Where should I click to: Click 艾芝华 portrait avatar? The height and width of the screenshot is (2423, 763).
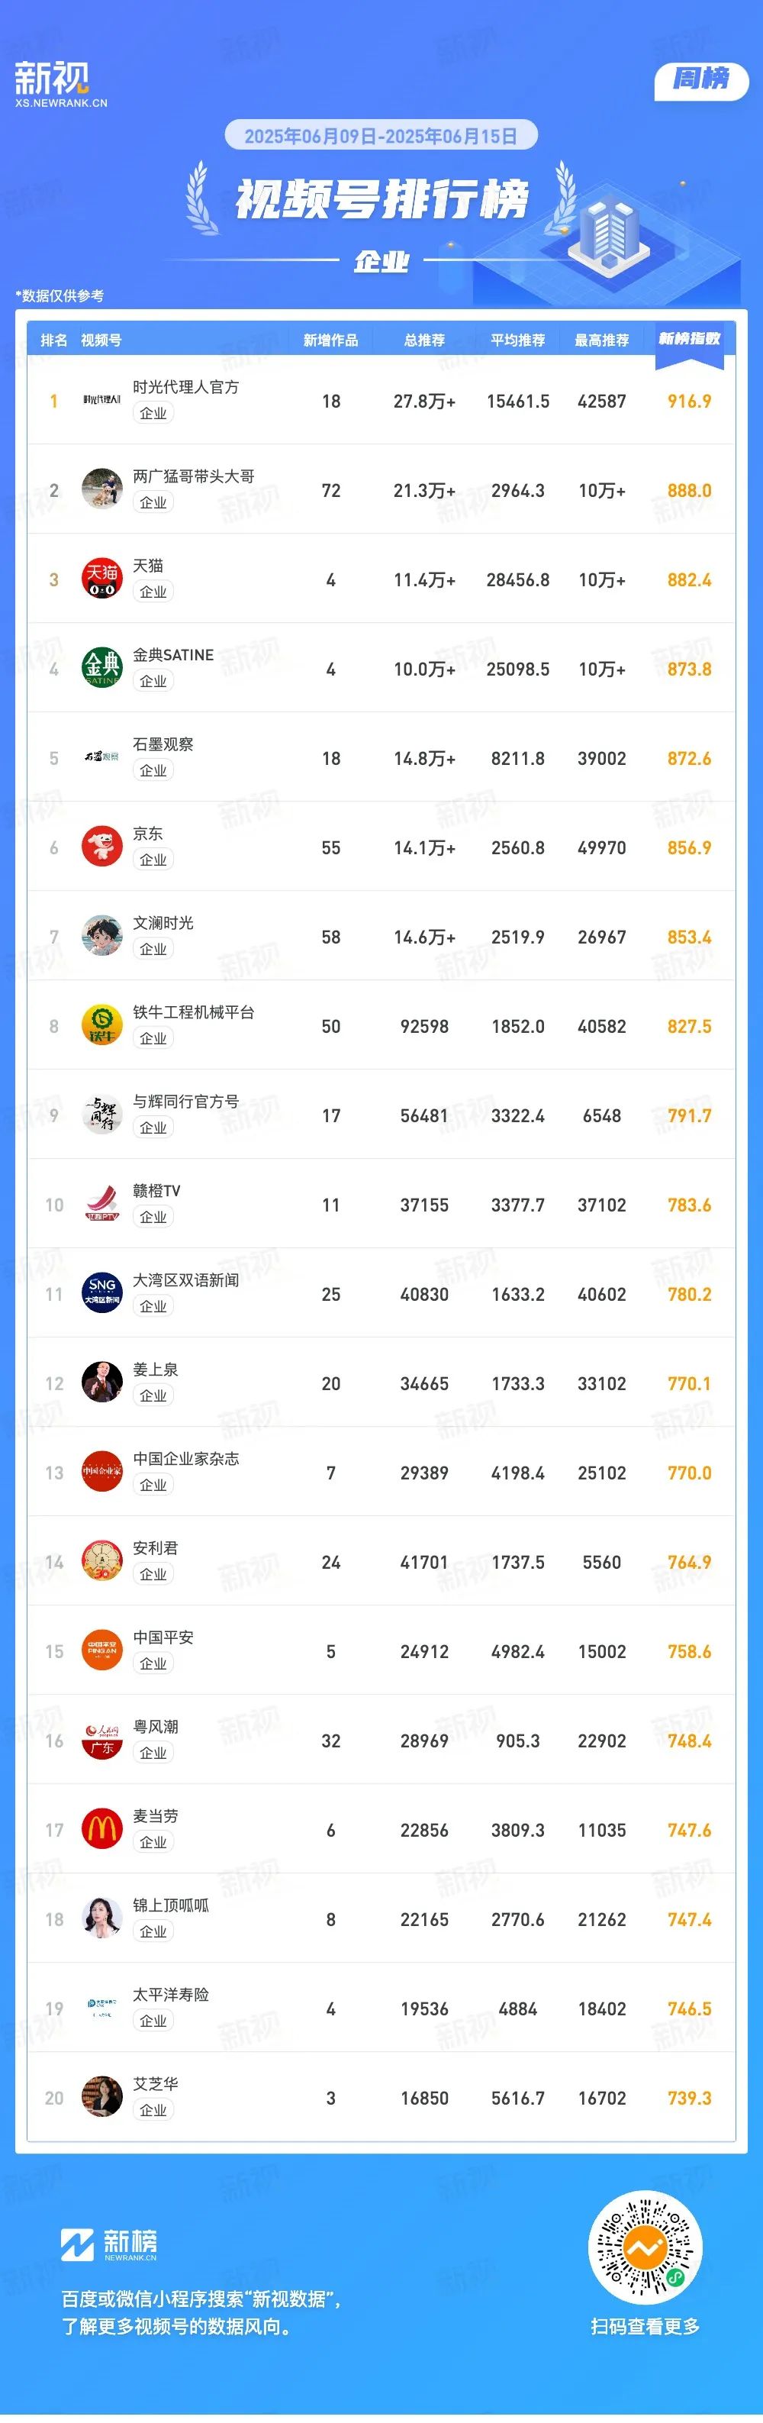101,2099
